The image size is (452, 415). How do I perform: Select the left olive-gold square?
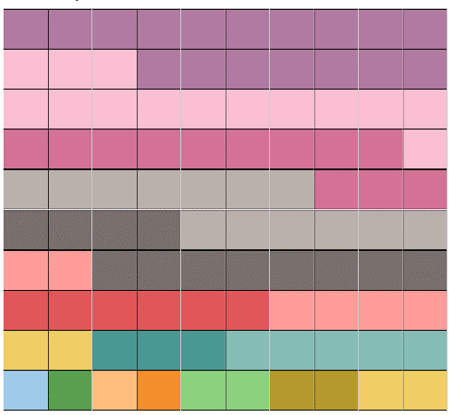[292, 390]
